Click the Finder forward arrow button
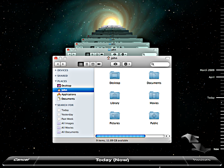224x168 pixels. tap(63, 64)
